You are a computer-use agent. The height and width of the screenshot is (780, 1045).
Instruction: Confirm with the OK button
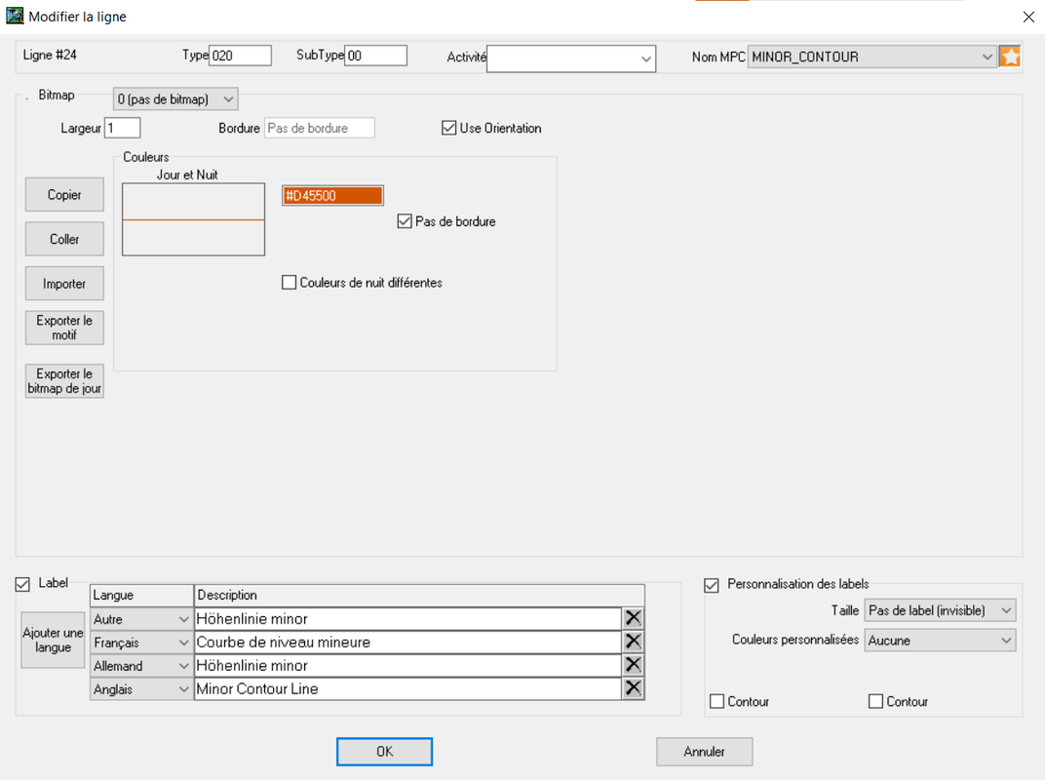coord(384,752)
